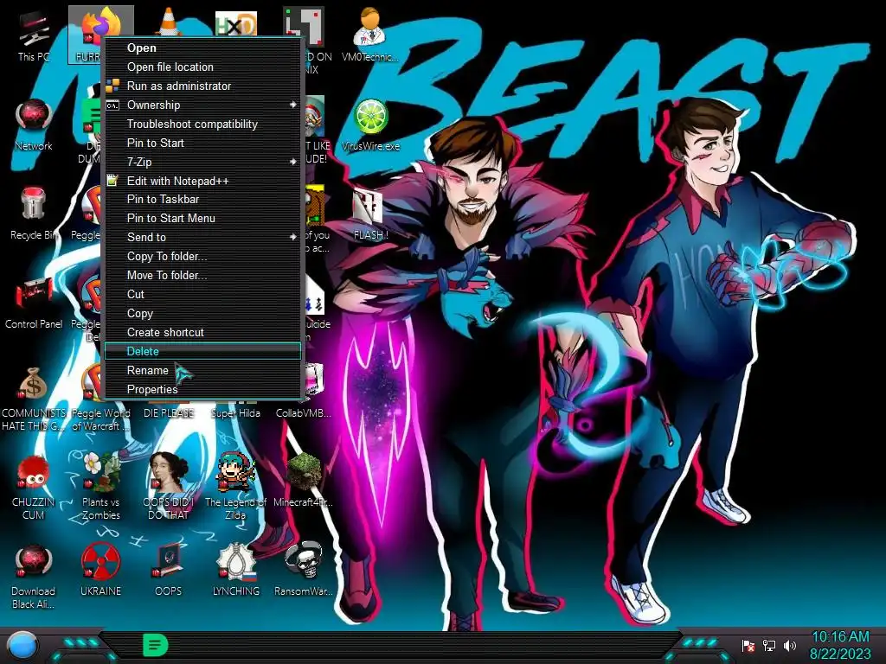The image size is (886, 664).
Task: Choose Copy To folder...
Action: coord(202,256)
